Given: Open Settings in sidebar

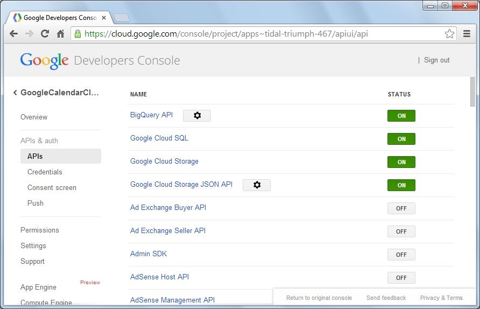Looking at the screenshot, I should pyautogui.click(x=33, y=245).
